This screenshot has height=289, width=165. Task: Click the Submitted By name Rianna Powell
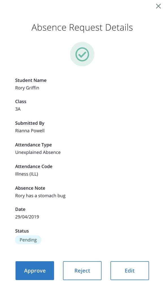click(x=30, y=130)
